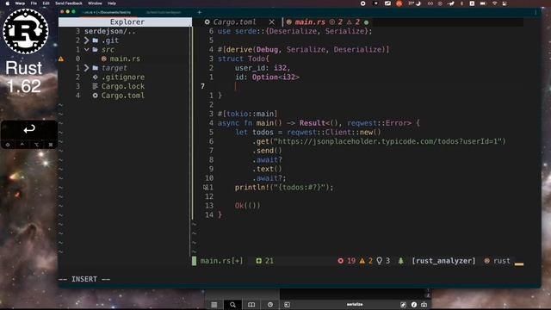Click the Wi-Fi icon in menu bar
Image resolution: width=551 pixels, height=310 pixels.
pyautogui.click(x=495, y=3)
